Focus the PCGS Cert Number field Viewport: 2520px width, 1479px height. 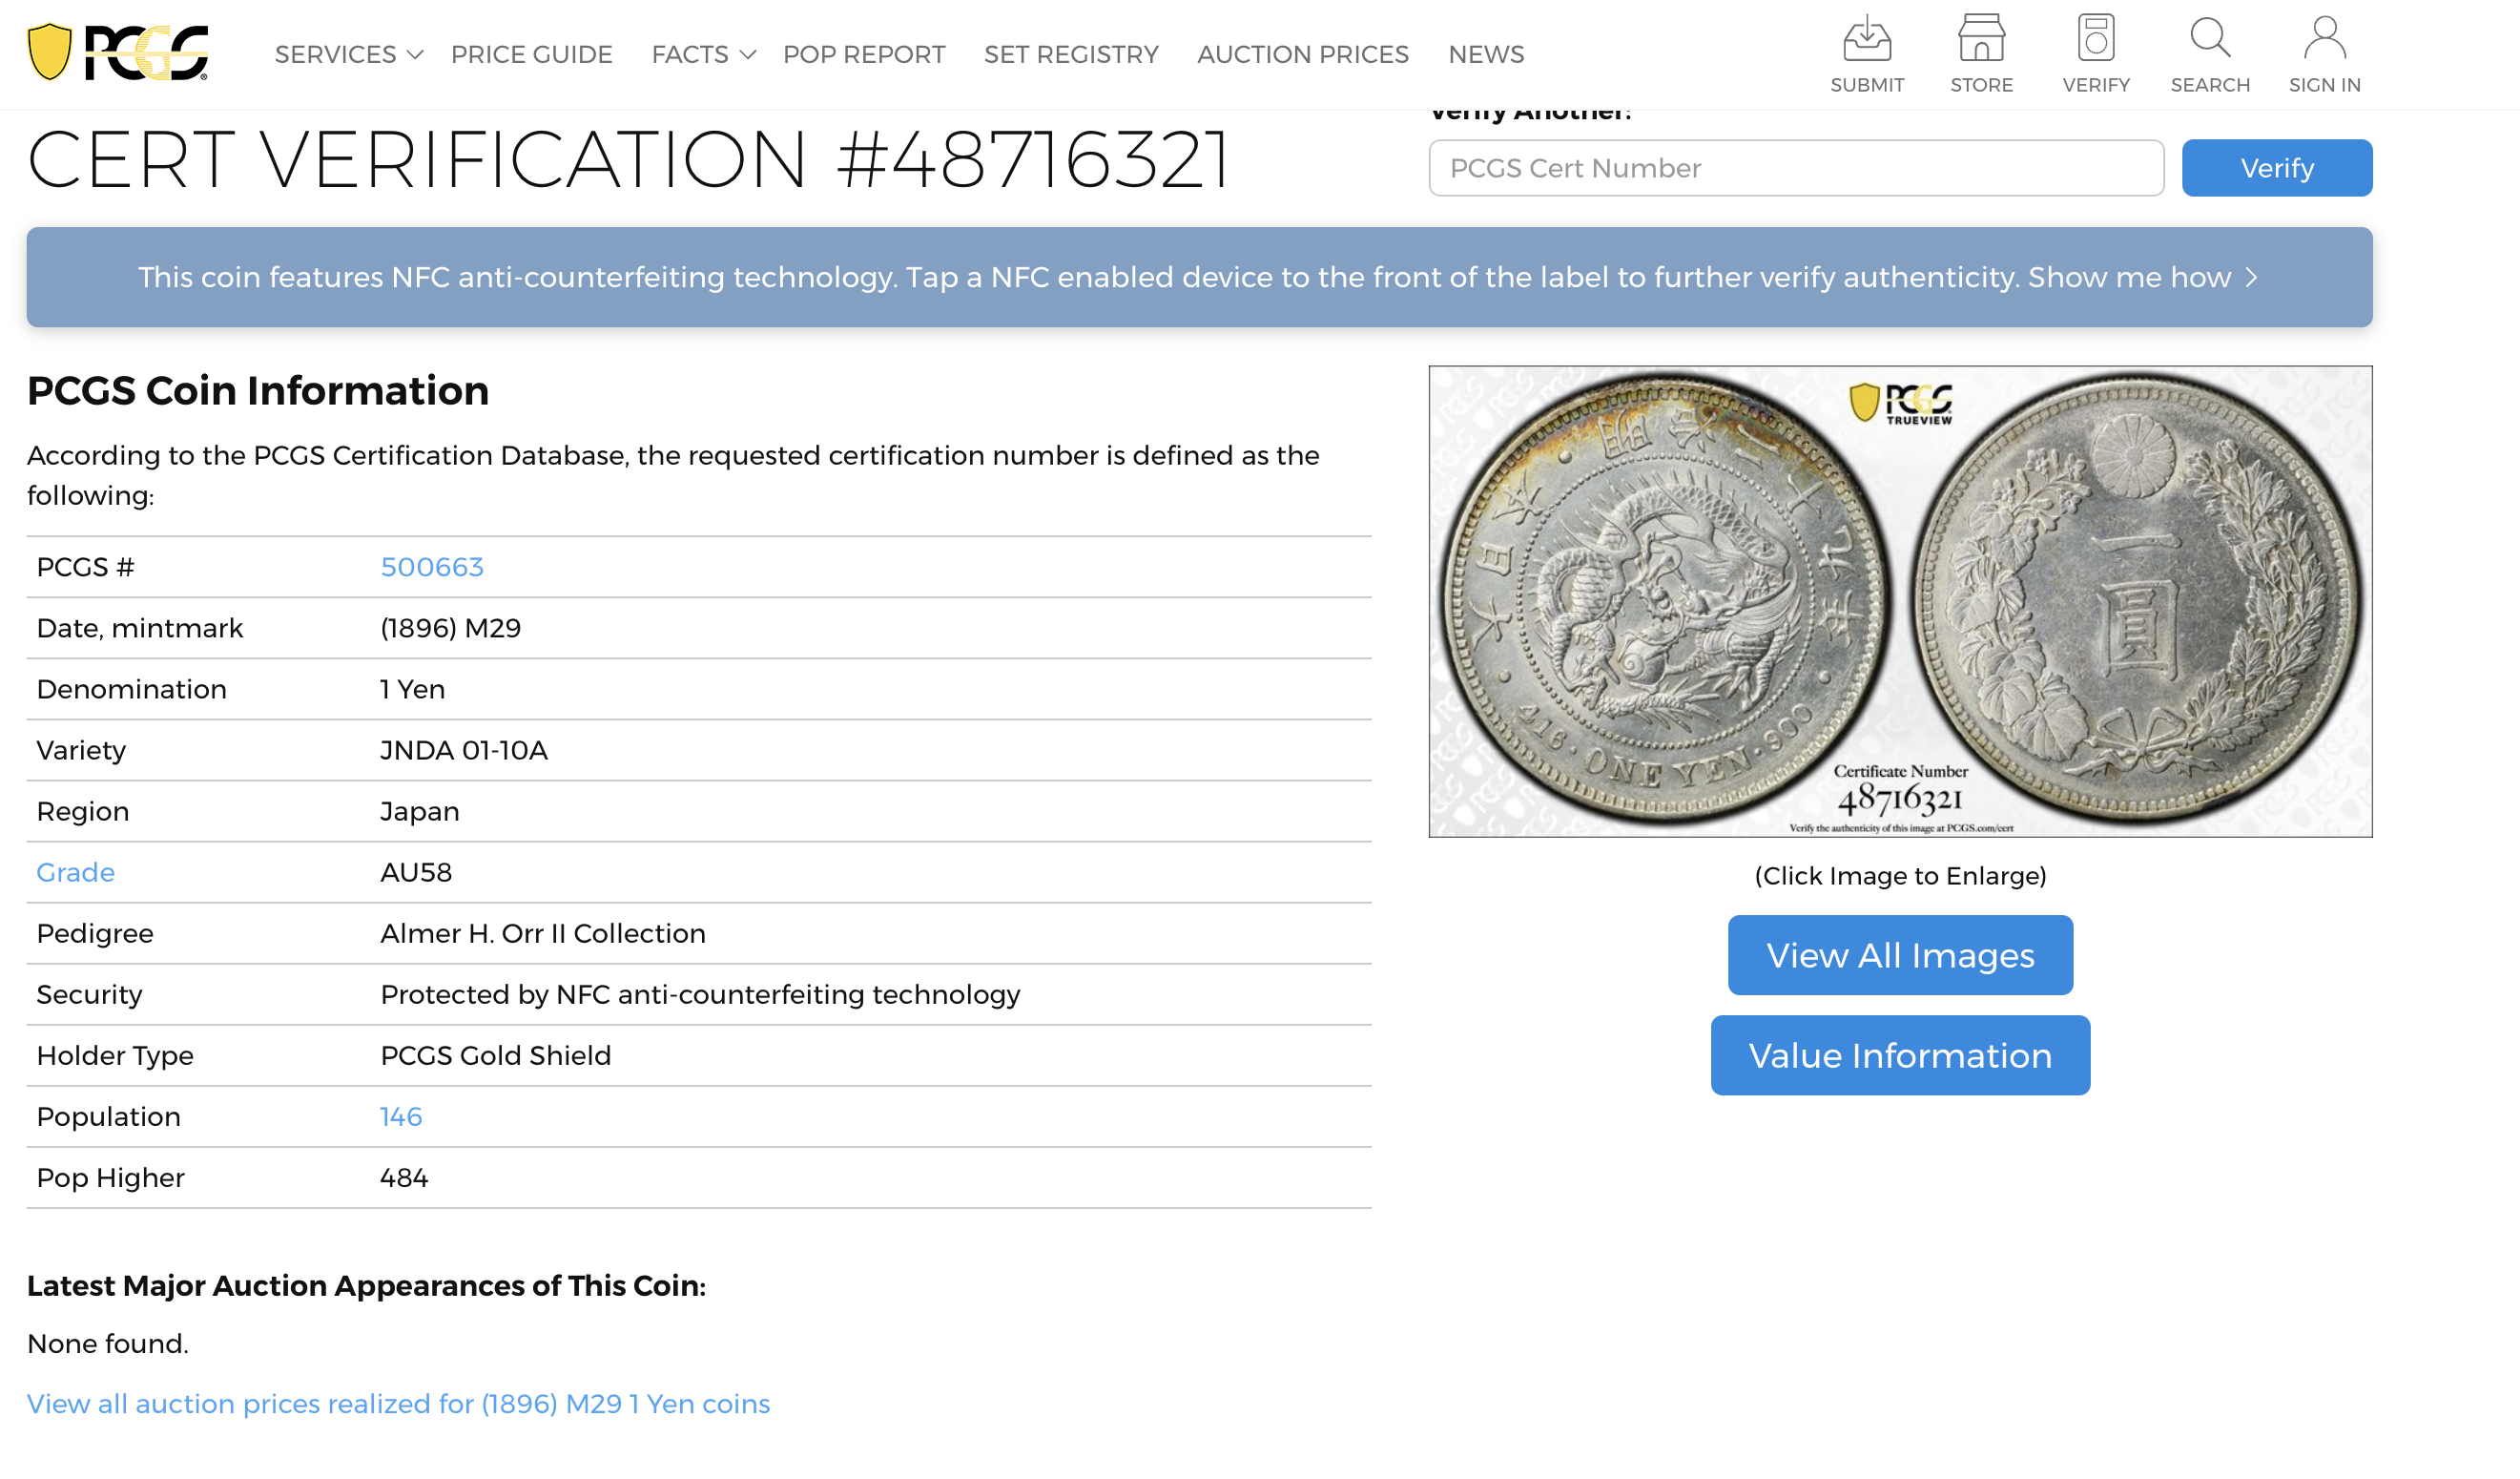(x=1796, y=168)
